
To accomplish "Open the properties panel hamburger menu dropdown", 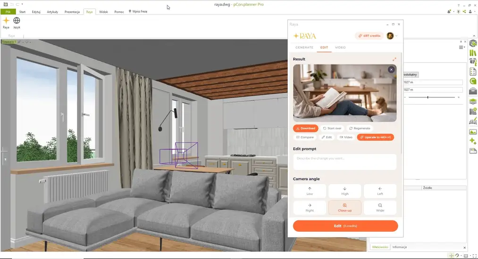I will click(462, 47).
